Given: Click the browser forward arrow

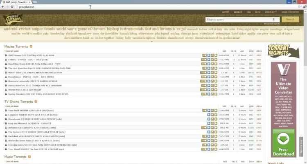Looking at the screenshot, I should click(7, 7).
